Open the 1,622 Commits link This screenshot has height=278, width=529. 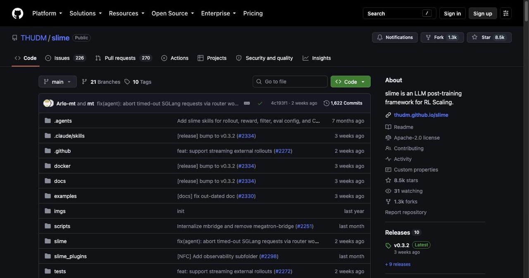pos(343,103)
